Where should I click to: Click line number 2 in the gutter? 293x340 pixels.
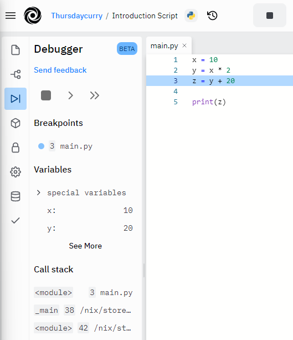click(x=176, y=70)
